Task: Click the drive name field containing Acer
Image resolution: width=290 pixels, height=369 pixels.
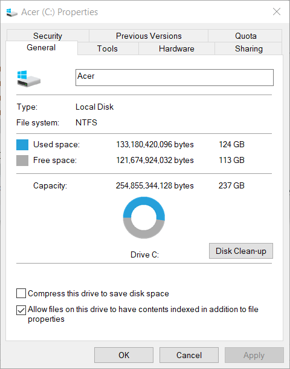Action: [175, 78]
